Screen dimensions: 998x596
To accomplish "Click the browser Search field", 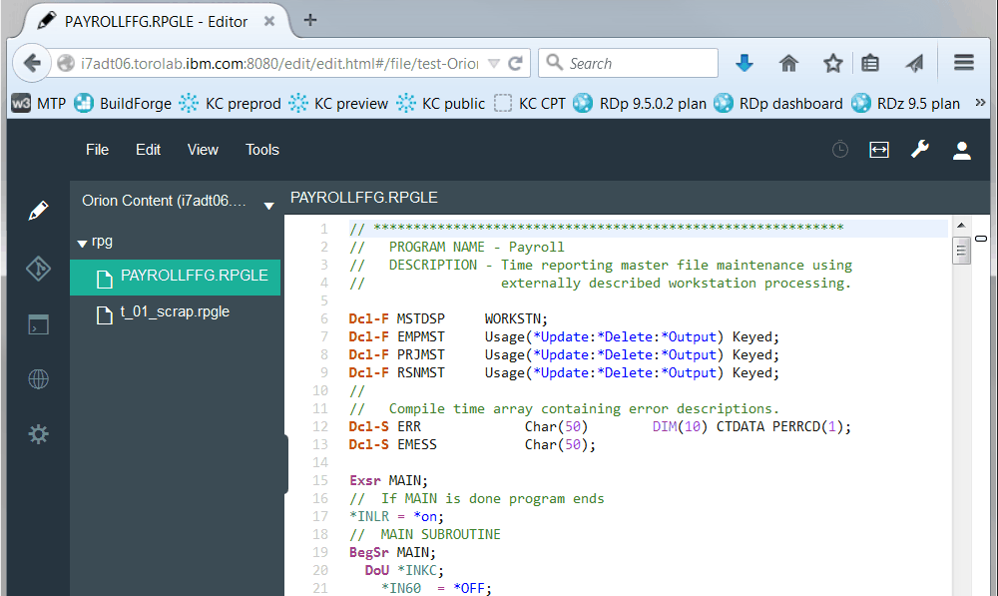I will point(639,63).
